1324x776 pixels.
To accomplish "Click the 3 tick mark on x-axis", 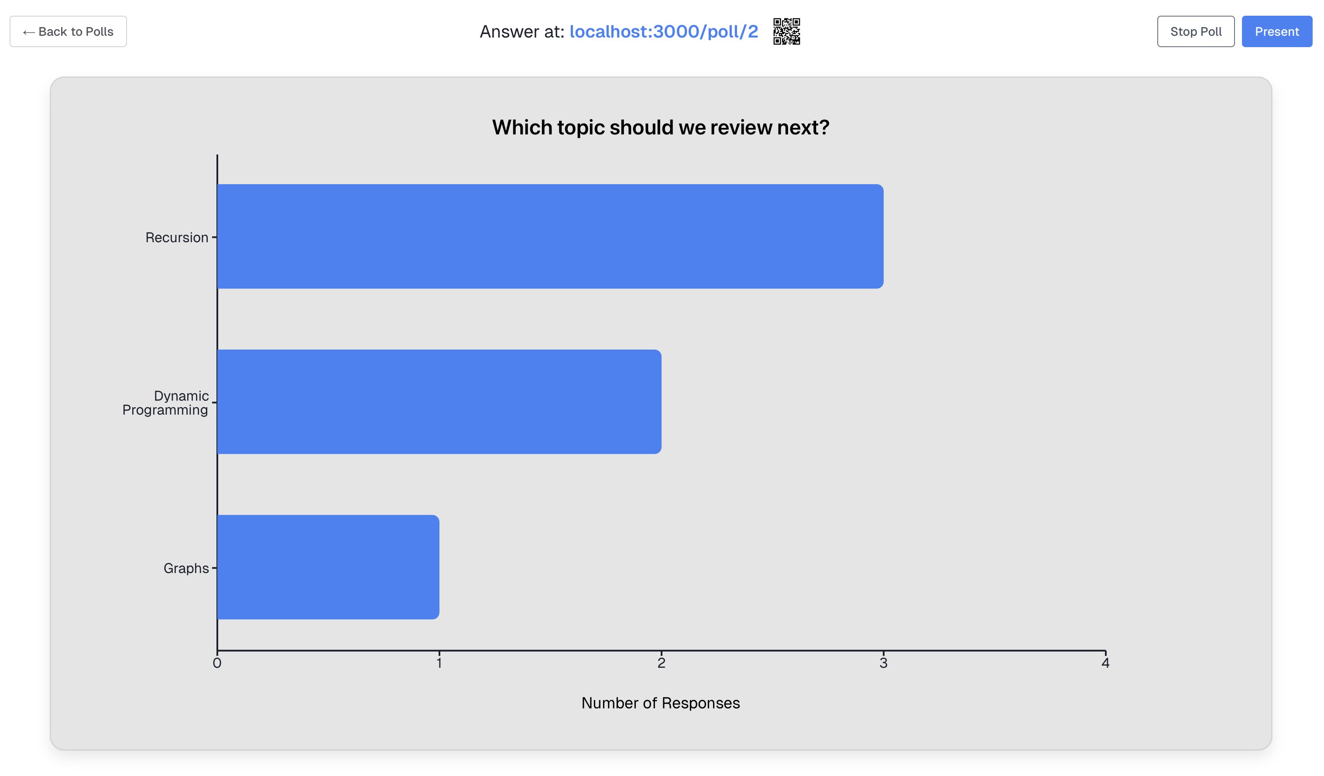I will (x=883, y=663).
